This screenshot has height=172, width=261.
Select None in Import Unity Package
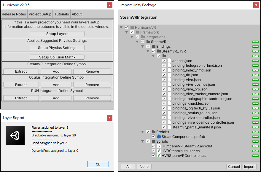tap(144, 166)
